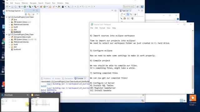
Task: Toggle Scheduled view in Task List
Action: point(131,14)
